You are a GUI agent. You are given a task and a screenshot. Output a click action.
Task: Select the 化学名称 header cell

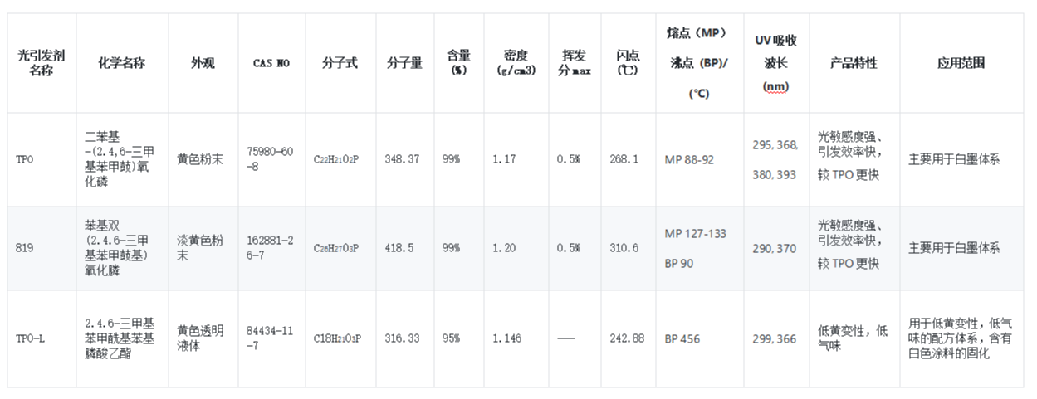122,63
